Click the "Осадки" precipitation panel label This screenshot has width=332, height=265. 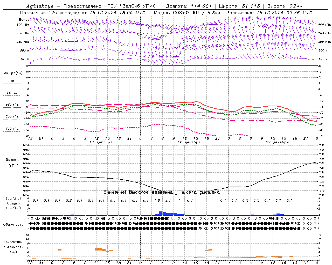pos(13,203)
